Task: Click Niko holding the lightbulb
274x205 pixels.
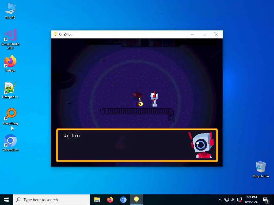Action: (x=138, y=100)
